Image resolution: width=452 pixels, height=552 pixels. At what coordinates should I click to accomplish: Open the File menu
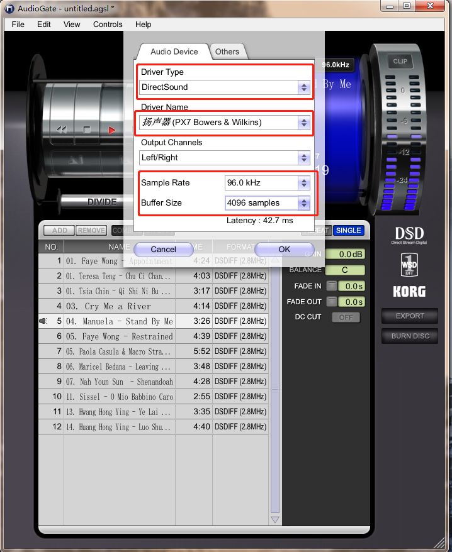pyautogui.click(x=18, y=25)
